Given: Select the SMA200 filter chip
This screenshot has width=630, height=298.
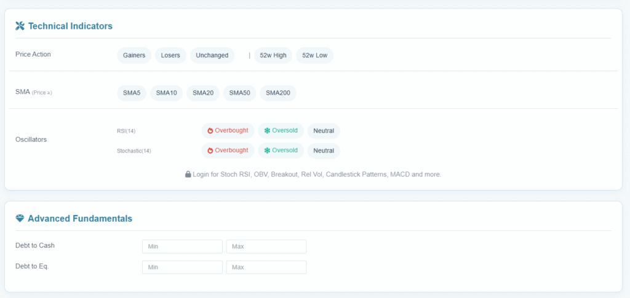Looking at the screenshot, I should (x=278, y=93).
